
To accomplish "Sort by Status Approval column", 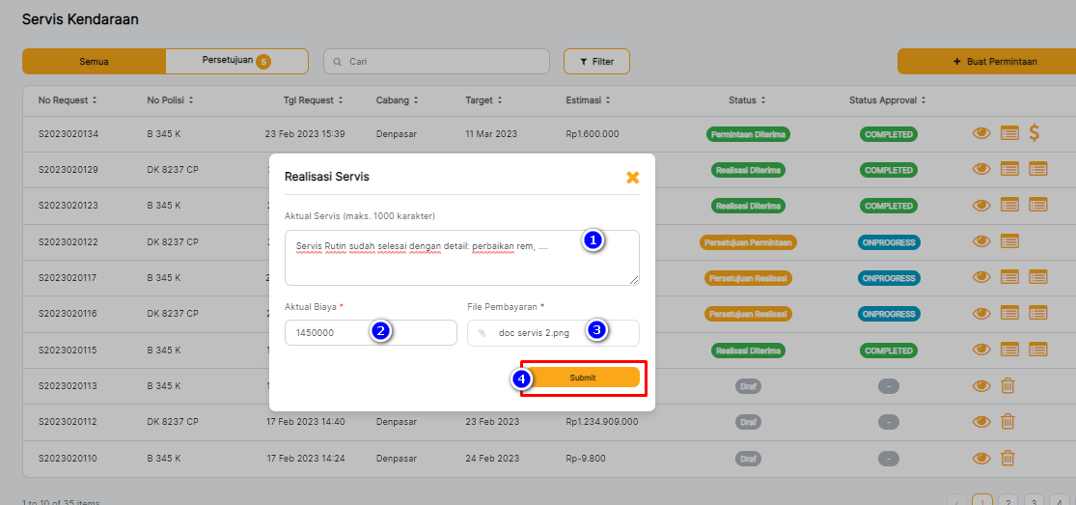I will coord(887,100).
